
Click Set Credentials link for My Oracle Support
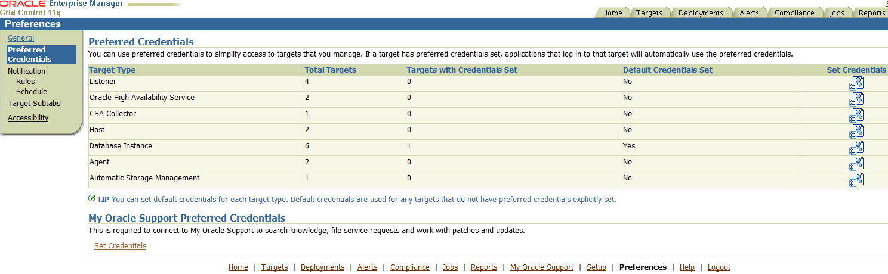pyautogui.click(x=120, y=246)
